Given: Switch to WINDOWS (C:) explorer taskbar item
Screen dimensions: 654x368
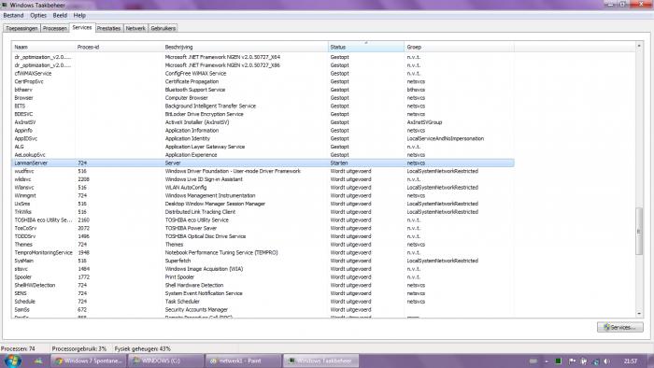Looking at the screenshot, I should point(165,361).
